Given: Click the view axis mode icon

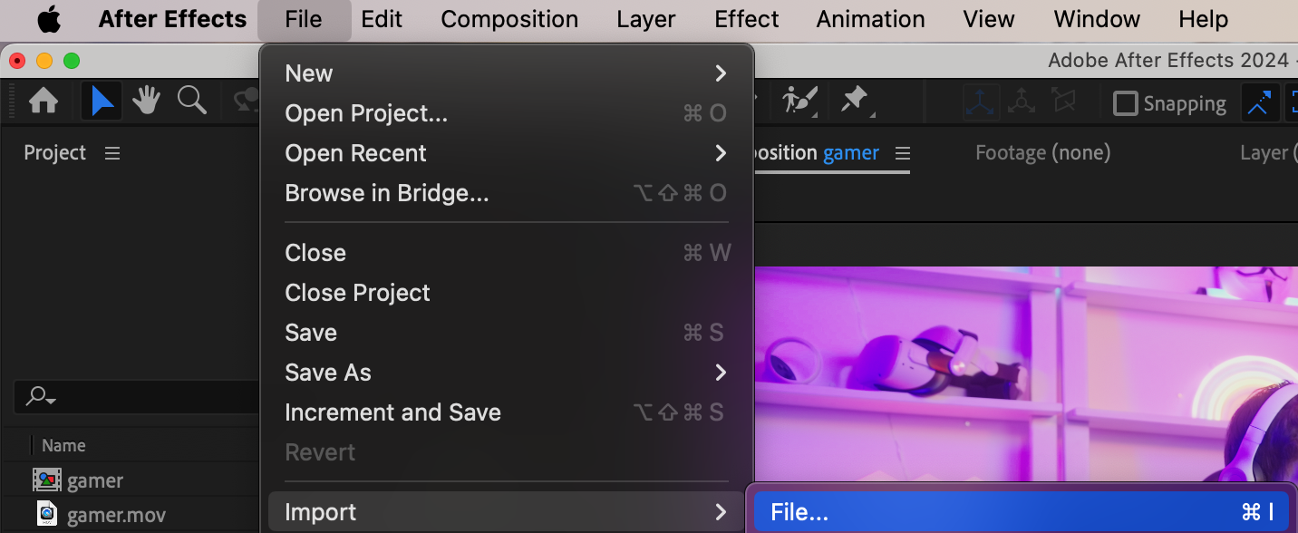Looking at the screenshot, I should pos(1062,102).
